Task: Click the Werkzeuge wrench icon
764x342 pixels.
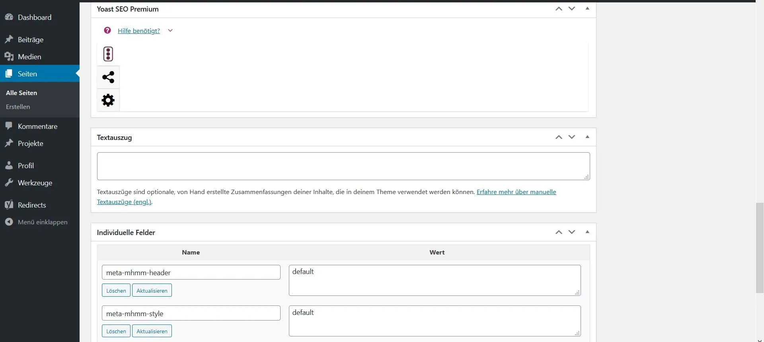Action: click(x=9, y=183)
